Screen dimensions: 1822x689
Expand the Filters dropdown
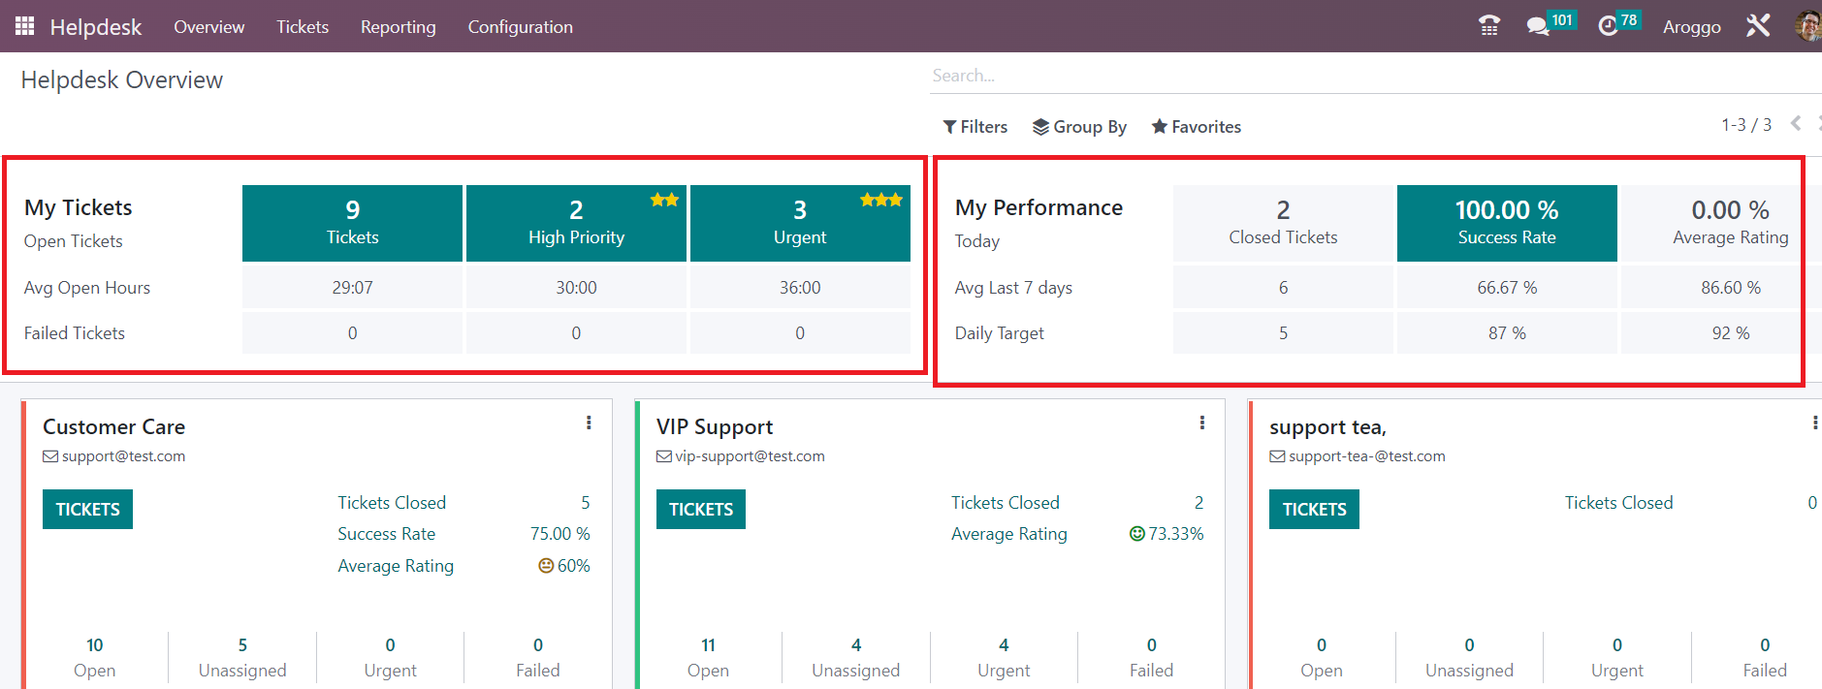(975, 127)
